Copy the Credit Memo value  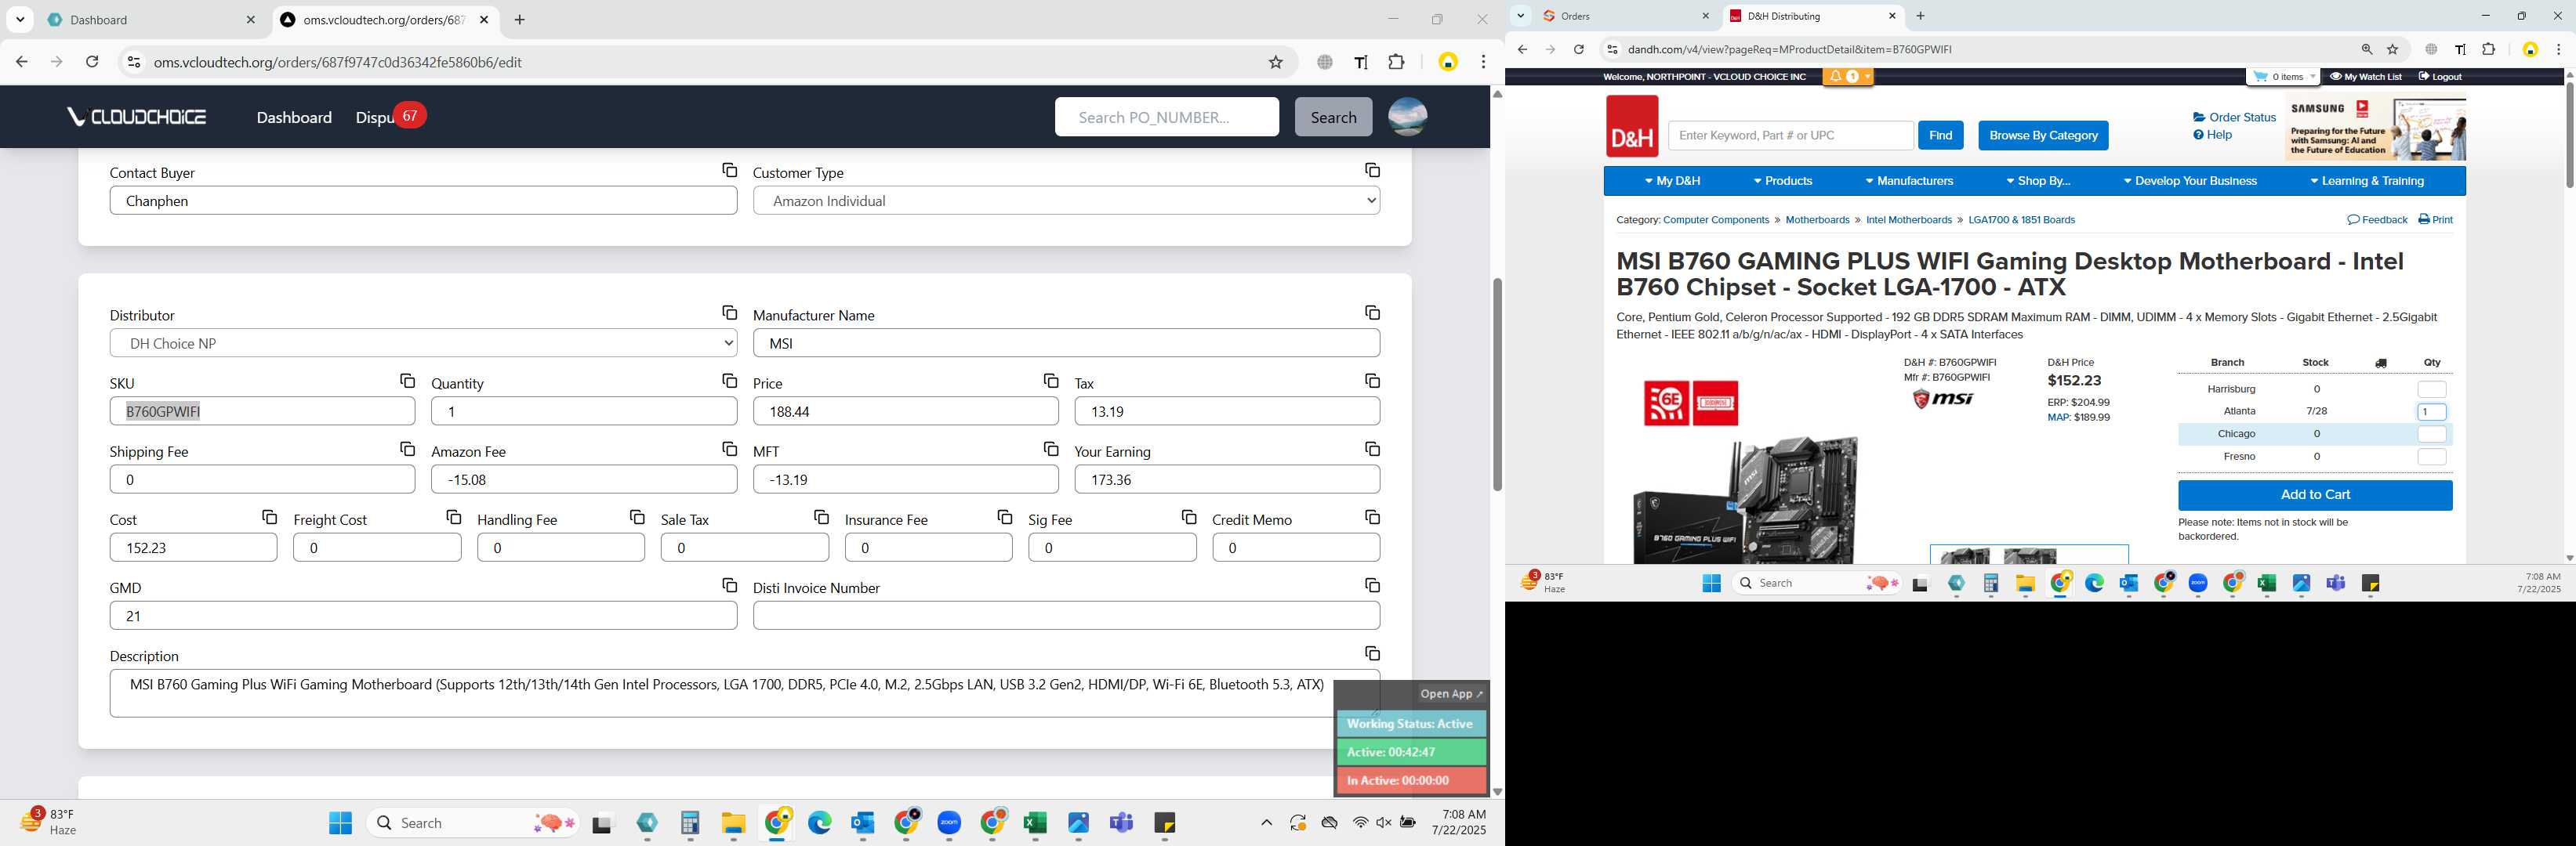point(1372,517)
